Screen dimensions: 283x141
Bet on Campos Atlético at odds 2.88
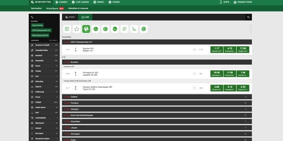(217, 88)
